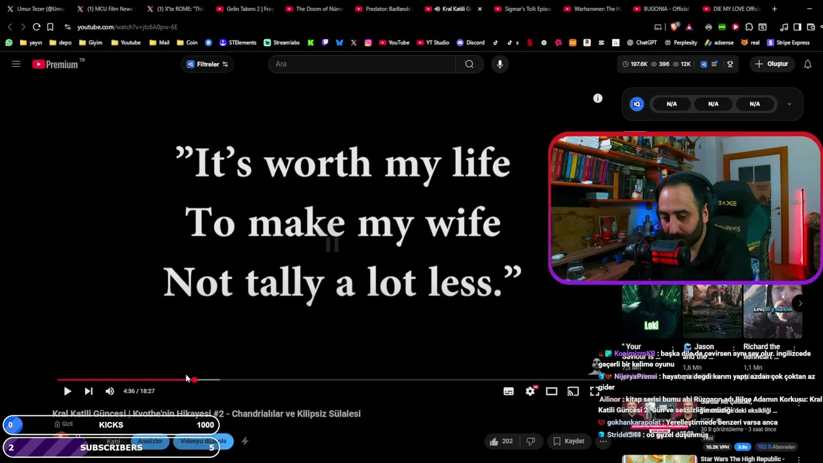Open the Brave Shields lion icon
The width and height of the screenshot is (823, 463).
tap(674, 27)
